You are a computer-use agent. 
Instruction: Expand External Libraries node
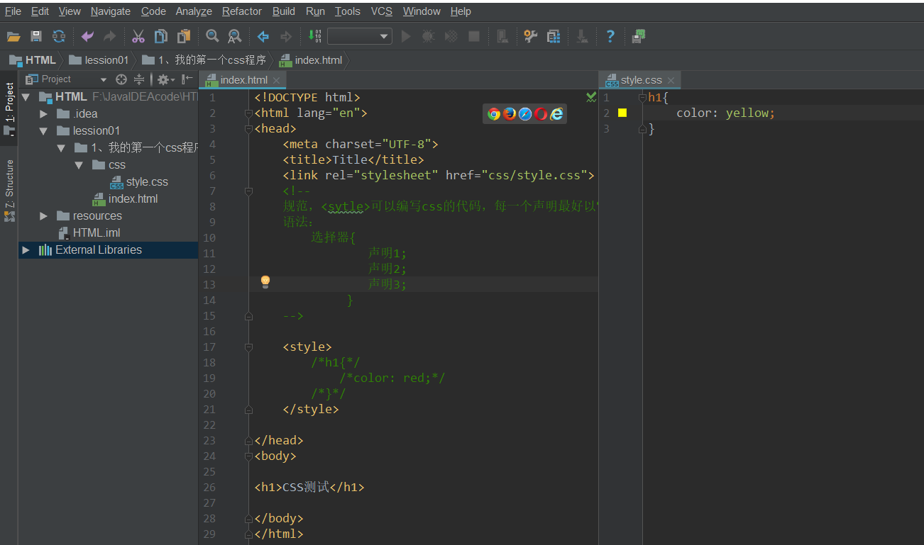26,250
